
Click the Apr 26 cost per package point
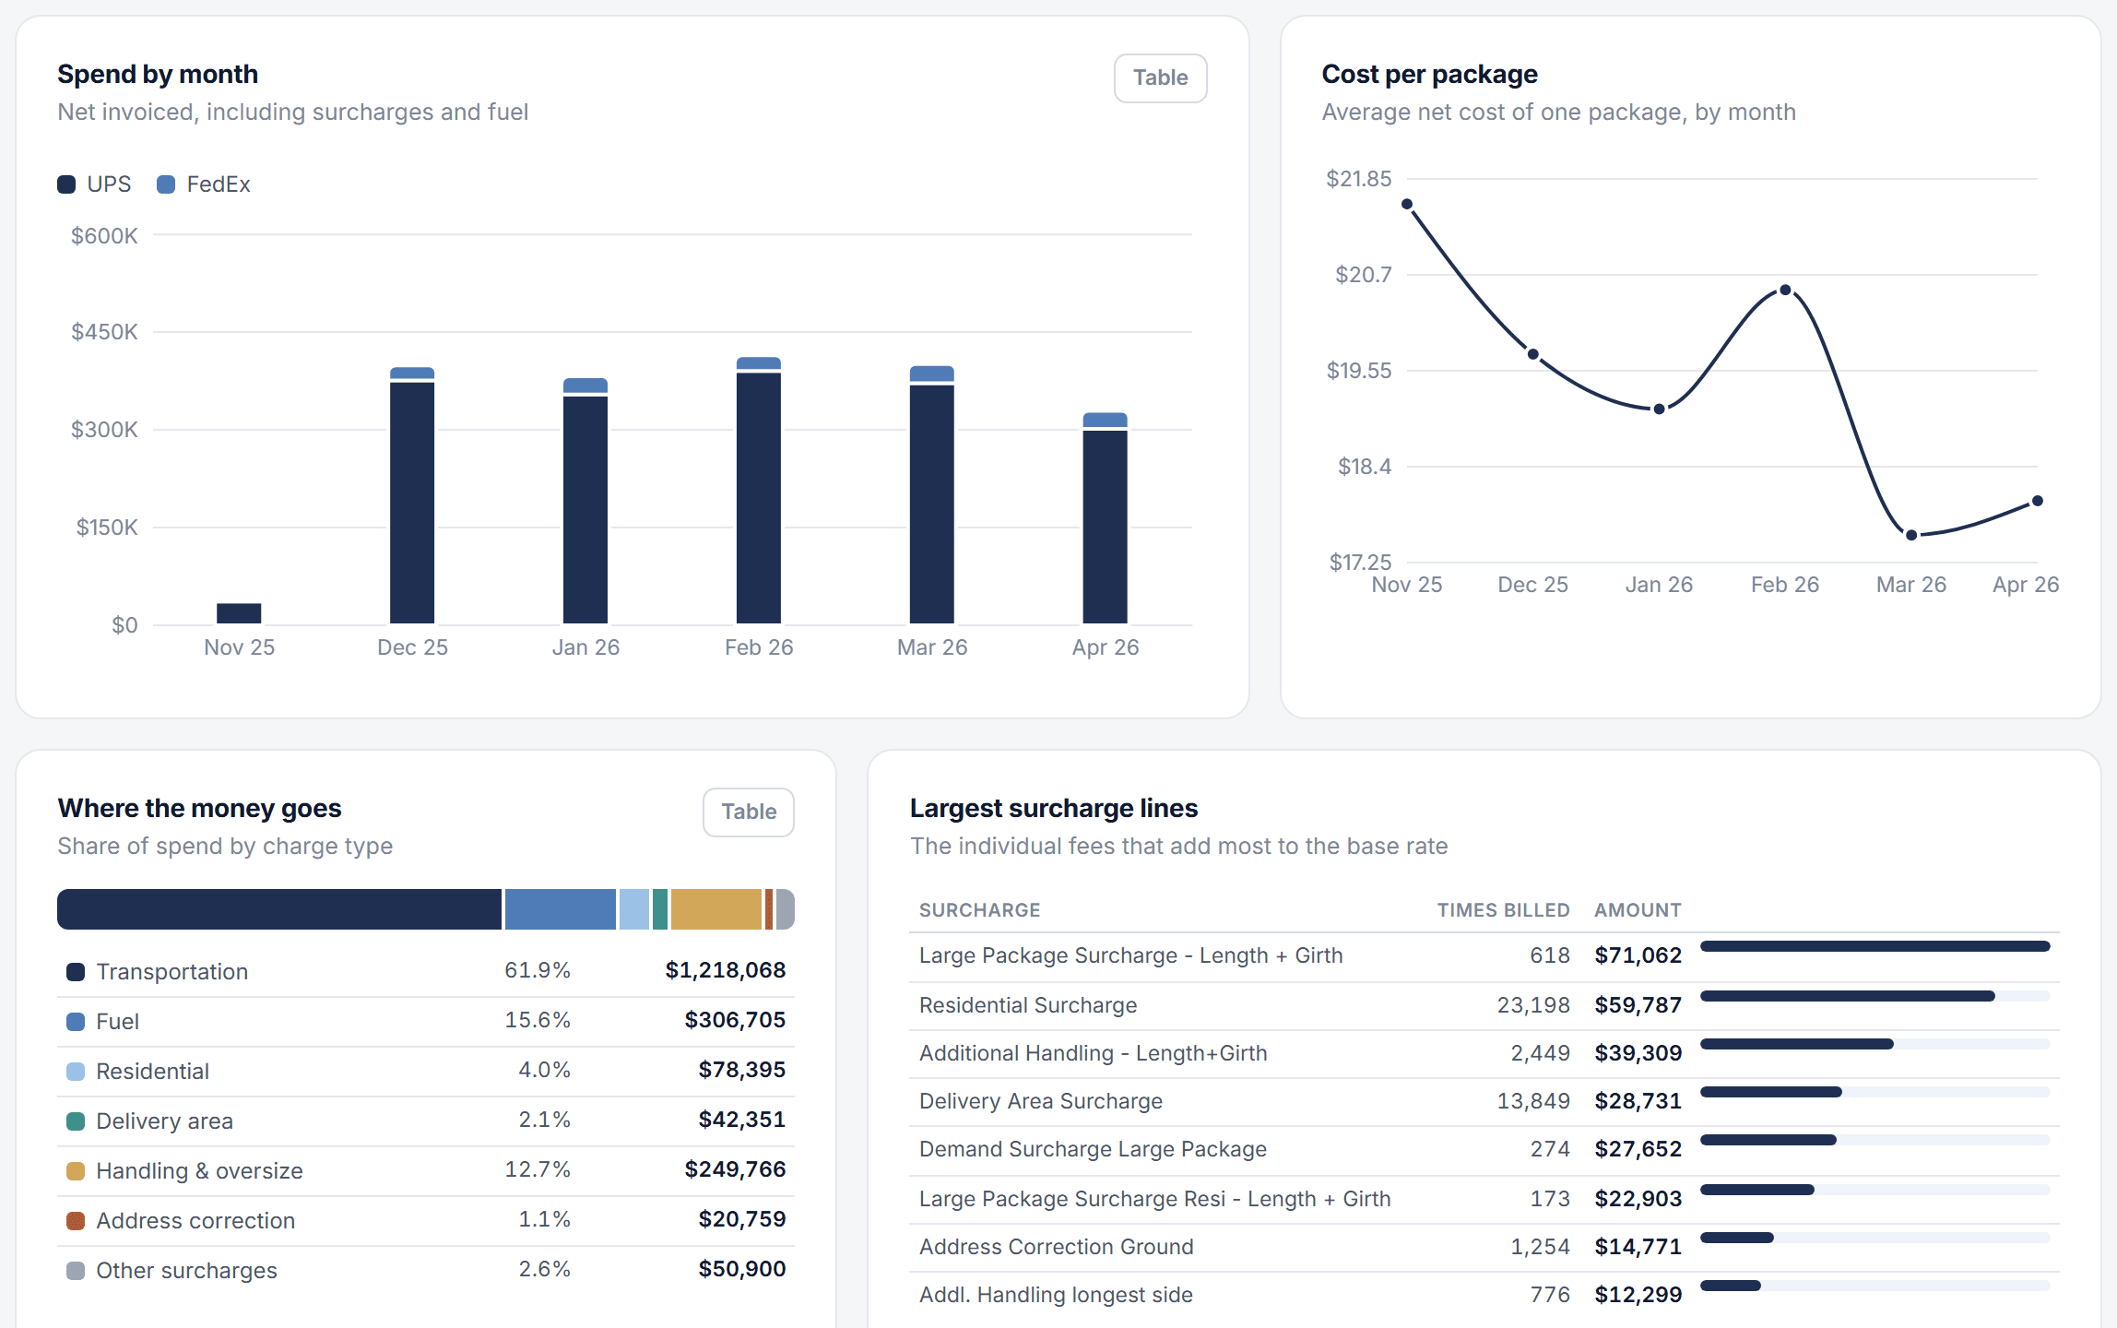pyautogui.click(x=2038, y=501)
